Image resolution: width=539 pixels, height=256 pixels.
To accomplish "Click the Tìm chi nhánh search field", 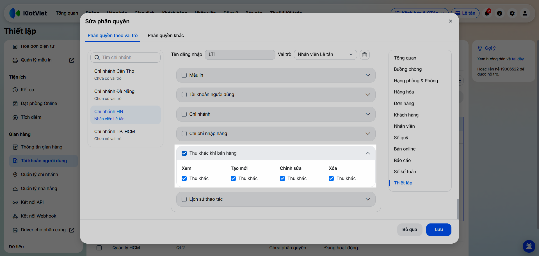I will coord(125,58).
